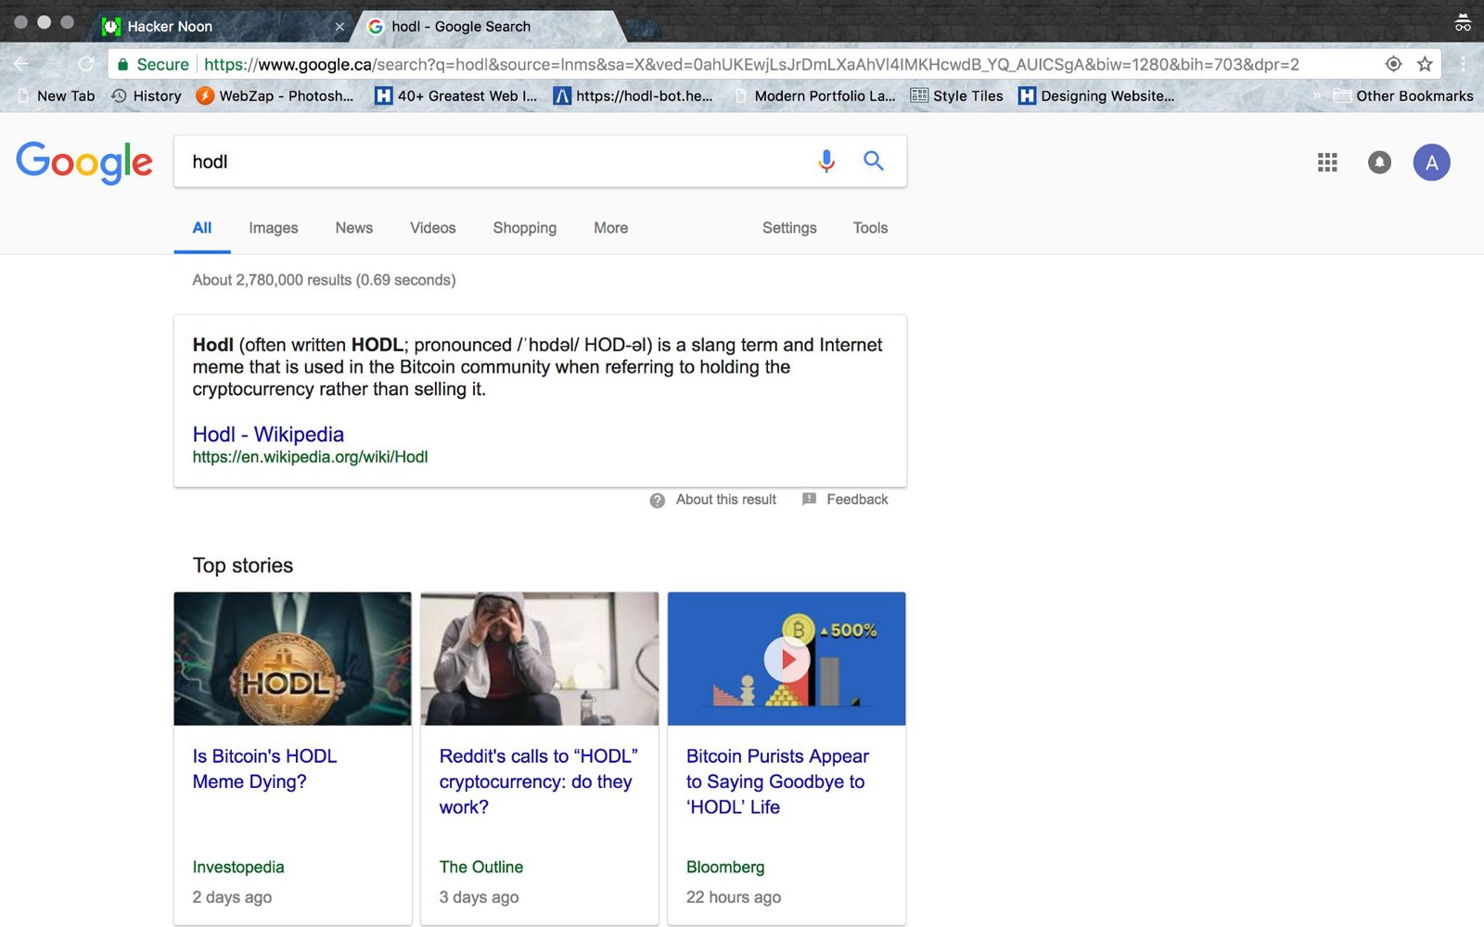Click the microphone voice search icon
Image resolution: width=1484 pixels, height=927 pixels.
coord(825,161)
